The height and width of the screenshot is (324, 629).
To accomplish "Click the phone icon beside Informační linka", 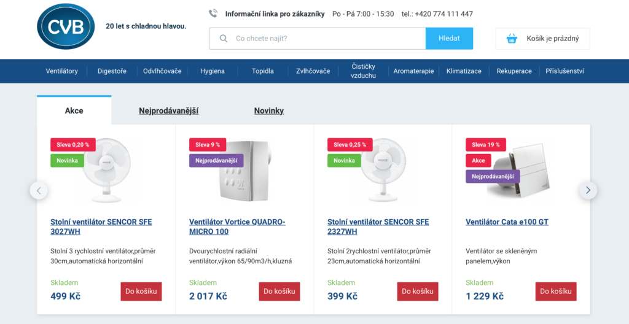I will pos(213,13).
